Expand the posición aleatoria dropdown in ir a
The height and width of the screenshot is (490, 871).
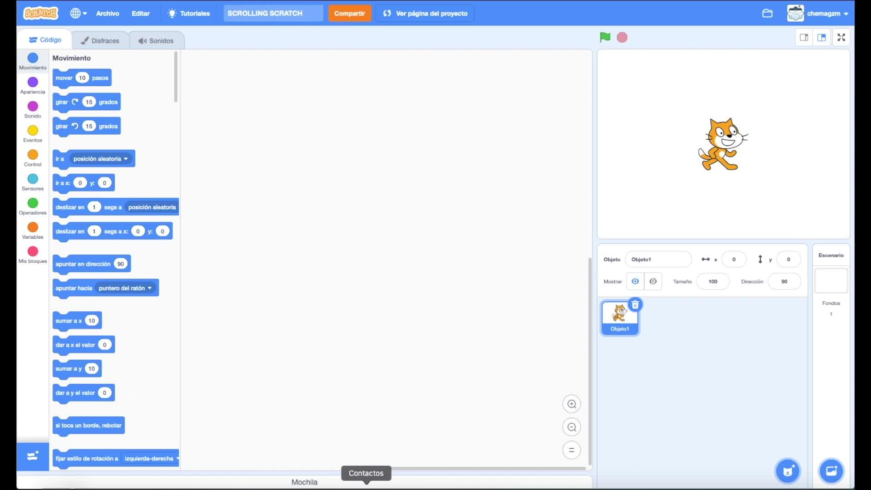click(x=126, y=159)
